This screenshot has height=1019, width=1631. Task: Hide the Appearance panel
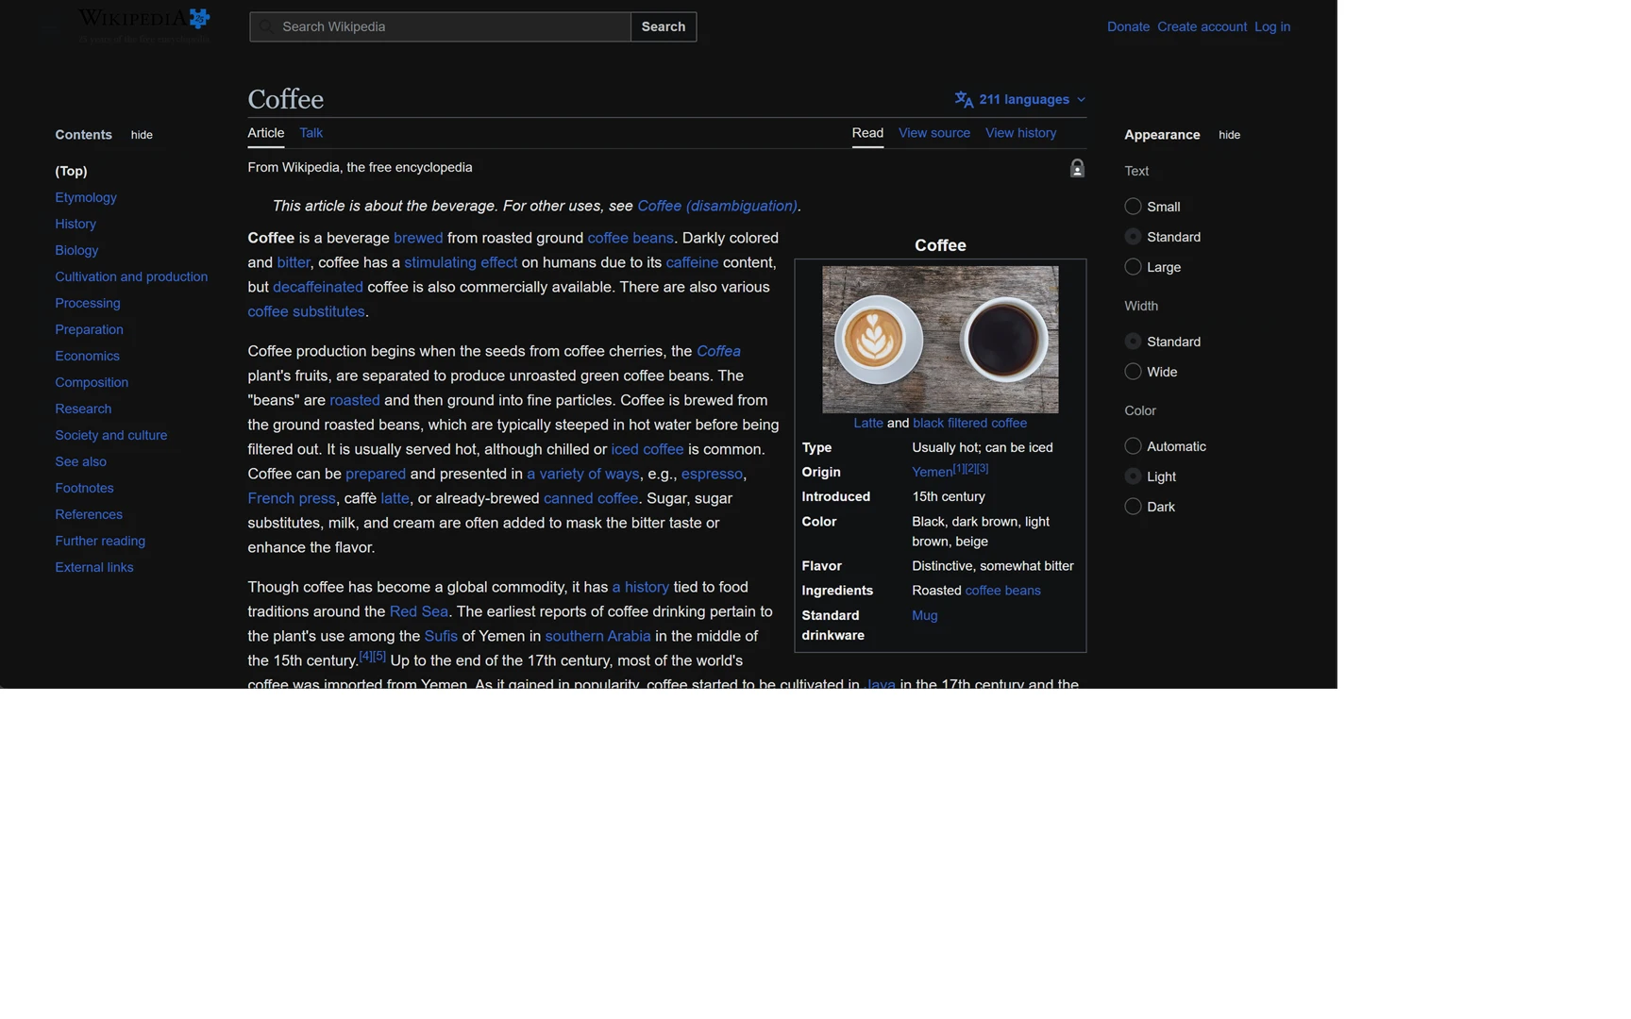pyautogui.click(x=1229, y=135)
